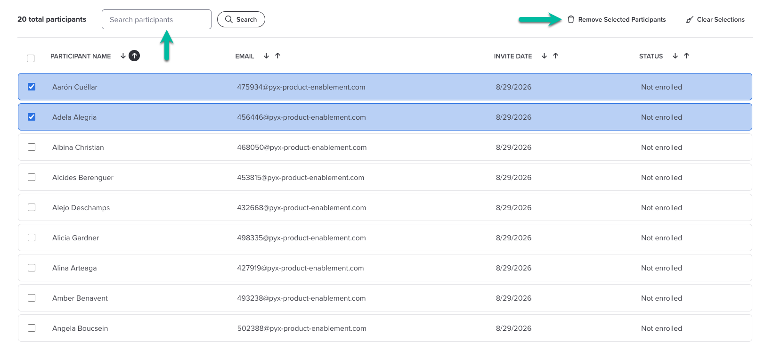
Task: Select Alejo Deschamps checkbox
Action: 32,207
